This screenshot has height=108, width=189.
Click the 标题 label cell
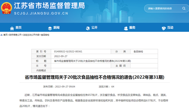(x=41, y=61)
